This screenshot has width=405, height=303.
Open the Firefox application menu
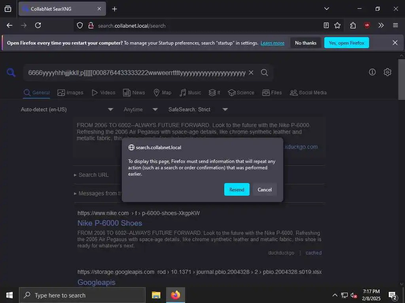pyautogui.click(x=396, y=25)
